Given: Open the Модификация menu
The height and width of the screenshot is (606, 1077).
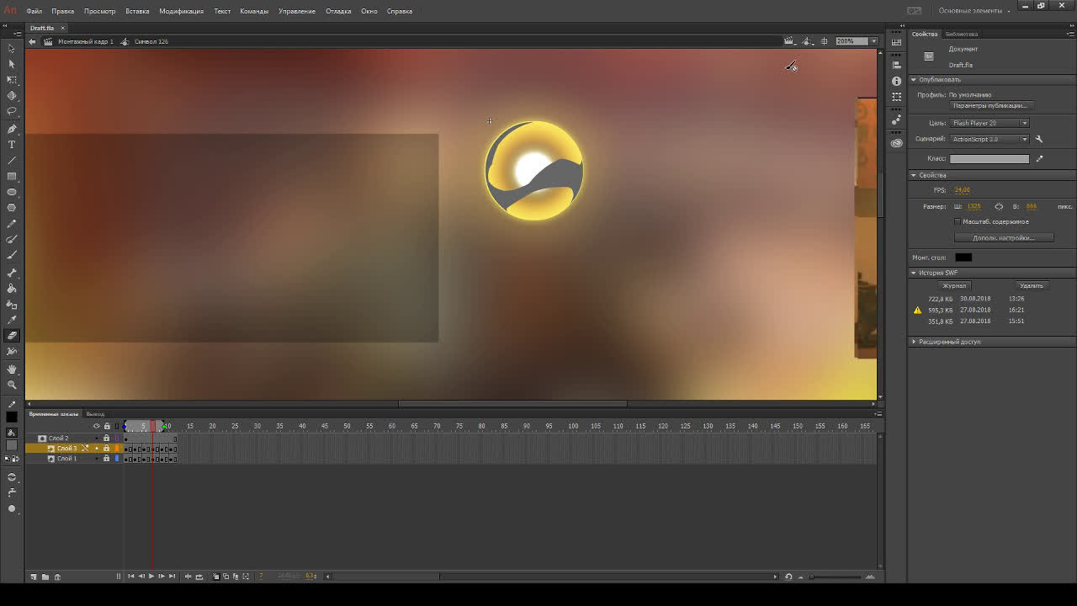Looking at the screenshot, I should click(181, 11).
